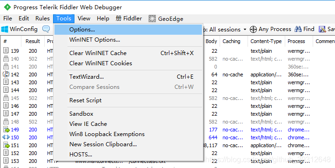Click body size 644 in session 150

213,137
